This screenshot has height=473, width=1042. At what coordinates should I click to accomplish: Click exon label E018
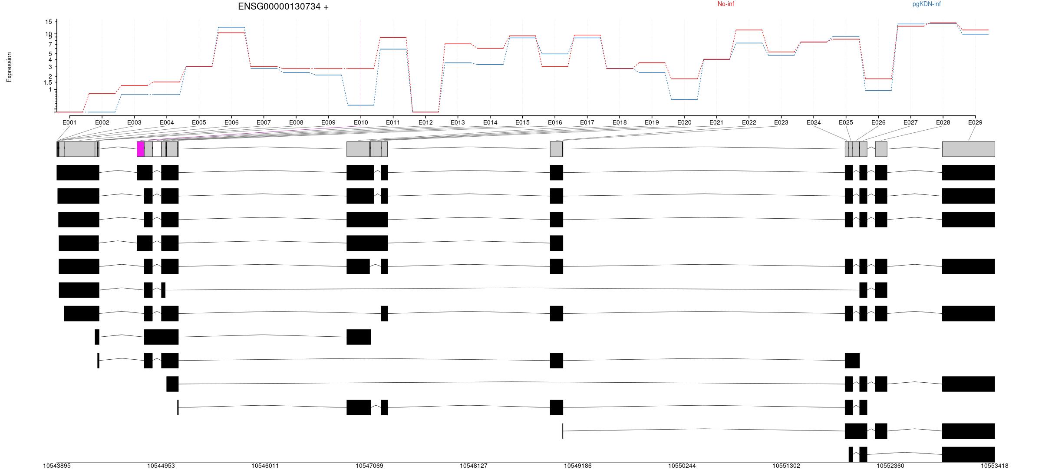pyautogui.click(x=620, y=122)
